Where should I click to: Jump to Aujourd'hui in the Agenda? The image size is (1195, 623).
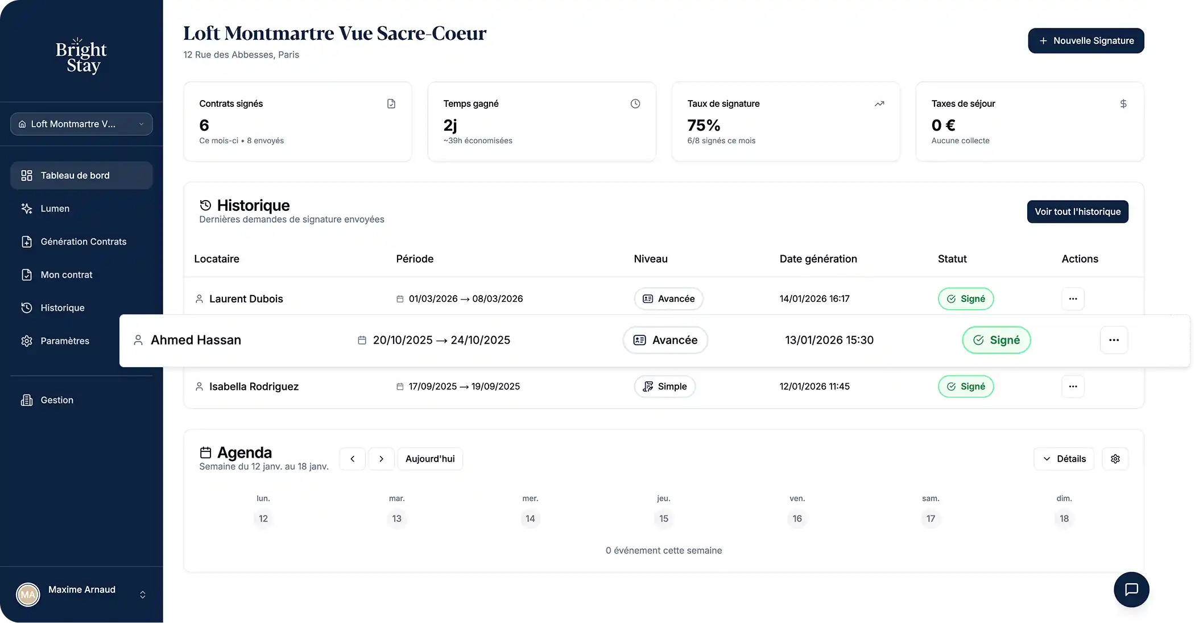click(x=430, y=459)
